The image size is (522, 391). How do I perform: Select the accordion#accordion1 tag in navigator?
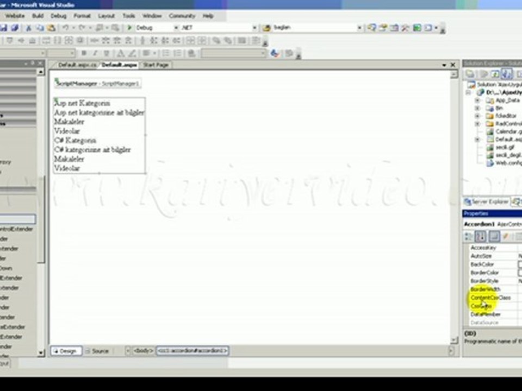[x=192, y=351]
